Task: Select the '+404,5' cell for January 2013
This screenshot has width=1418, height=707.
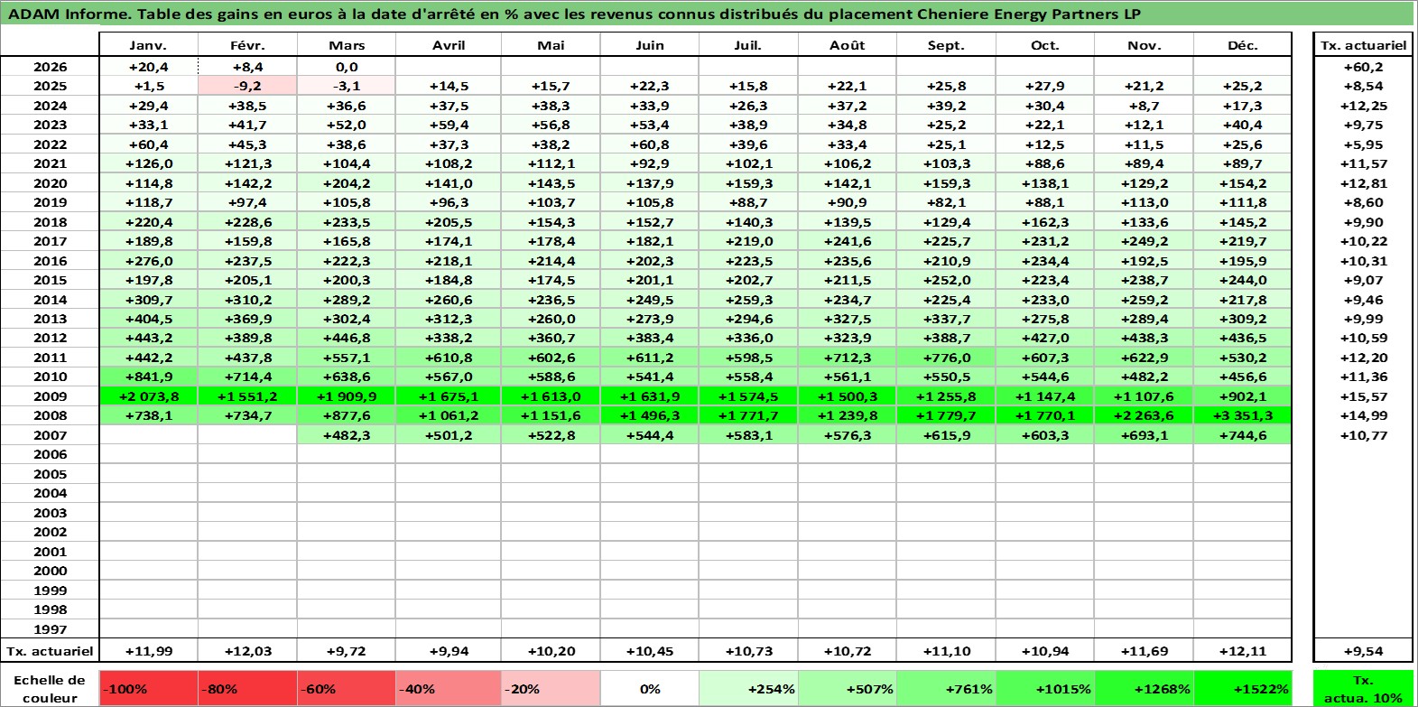Action: point(148,319)
